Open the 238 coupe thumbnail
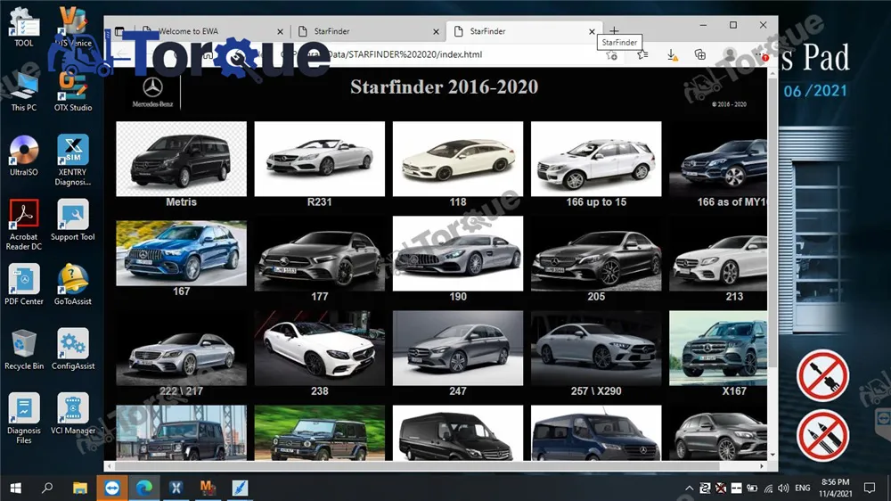 (x=319, y=348)
